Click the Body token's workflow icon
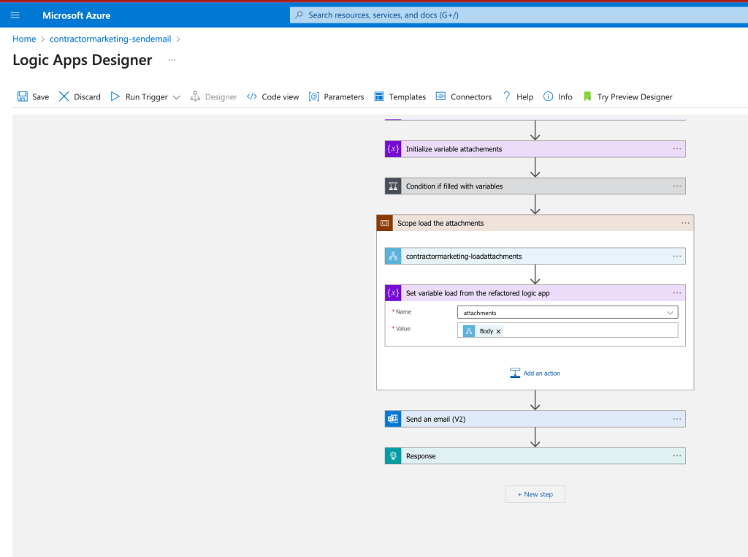Screen dimensions: 748x557 point(469,330)
